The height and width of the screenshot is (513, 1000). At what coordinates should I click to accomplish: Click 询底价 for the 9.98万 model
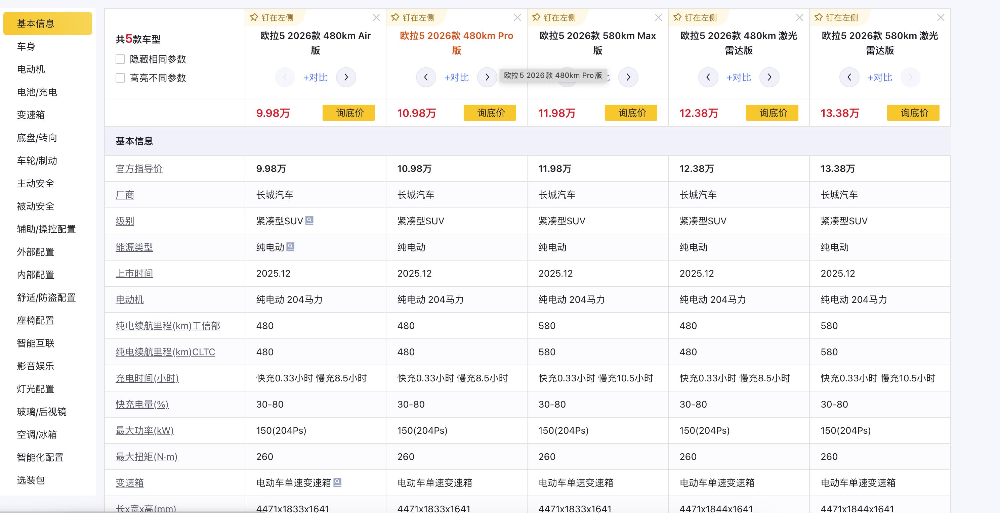pyautogui.click(x=348, y=113)
